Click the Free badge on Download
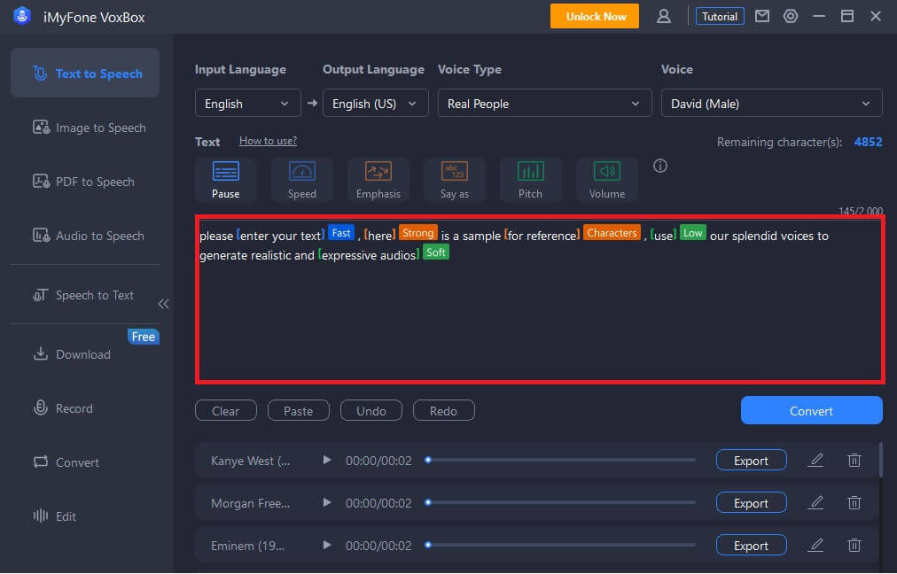 (x=143, y=337)
